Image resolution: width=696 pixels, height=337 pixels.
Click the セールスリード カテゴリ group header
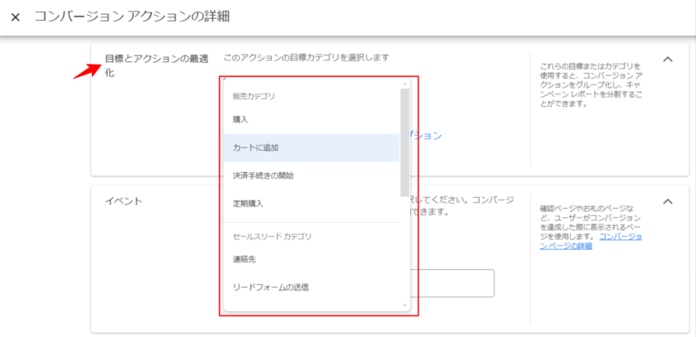(272, 237)
